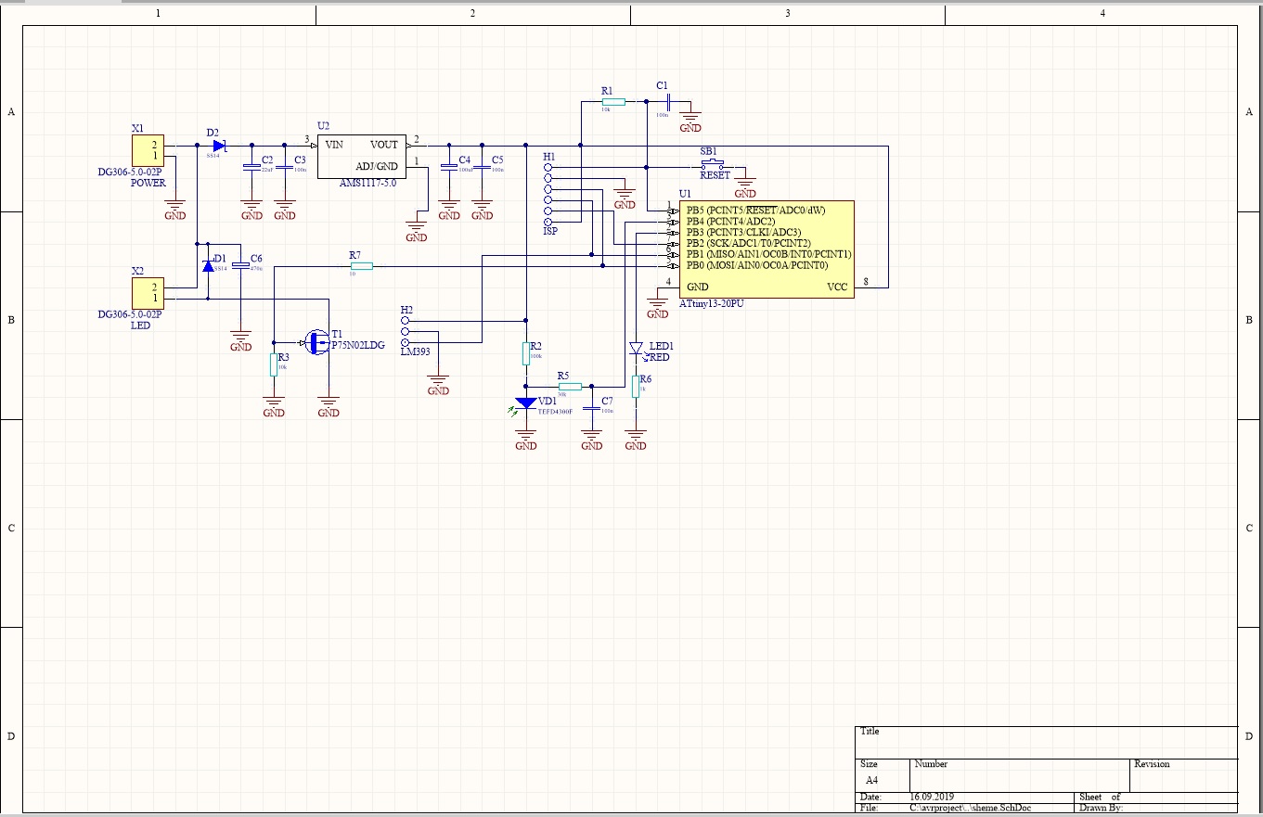Select capacitor C1 symbol
This screenshot has height=817, width=1263.
click(x=667, y=102)
